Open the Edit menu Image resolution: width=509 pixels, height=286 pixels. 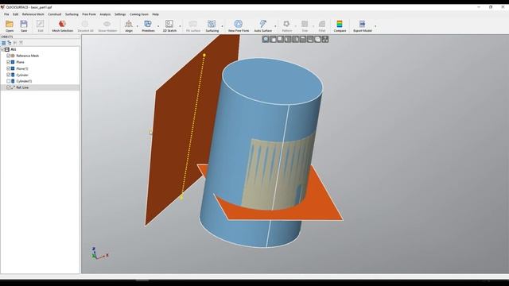click(x=16, y=14)
